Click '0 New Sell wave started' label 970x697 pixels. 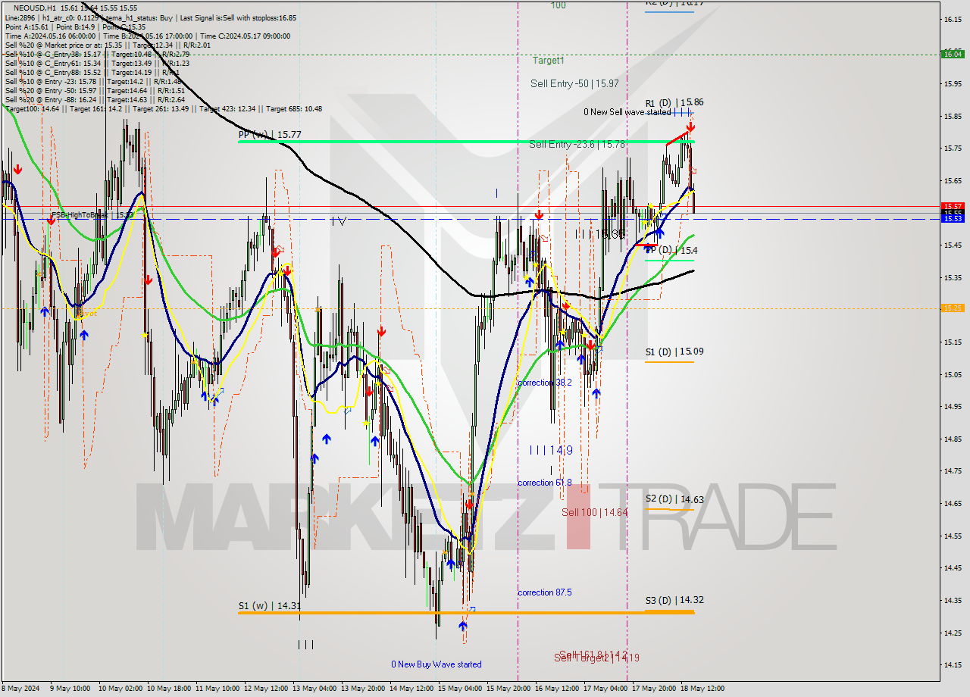click(x=627, y=112)
